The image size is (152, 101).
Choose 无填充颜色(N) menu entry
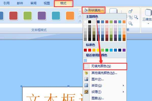pos(105,66)
